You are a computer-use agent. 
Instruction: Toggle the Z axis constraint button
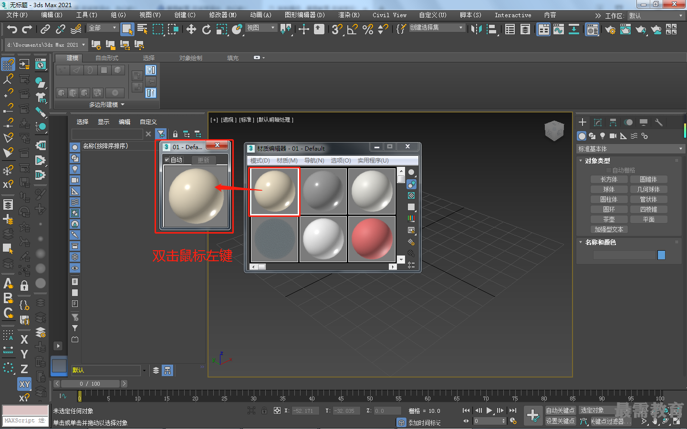coord(24,369)
